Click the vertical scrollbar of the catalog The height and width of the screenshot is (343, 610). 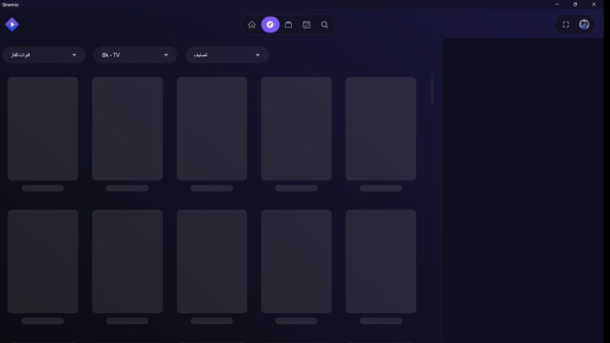pos(433,89)
